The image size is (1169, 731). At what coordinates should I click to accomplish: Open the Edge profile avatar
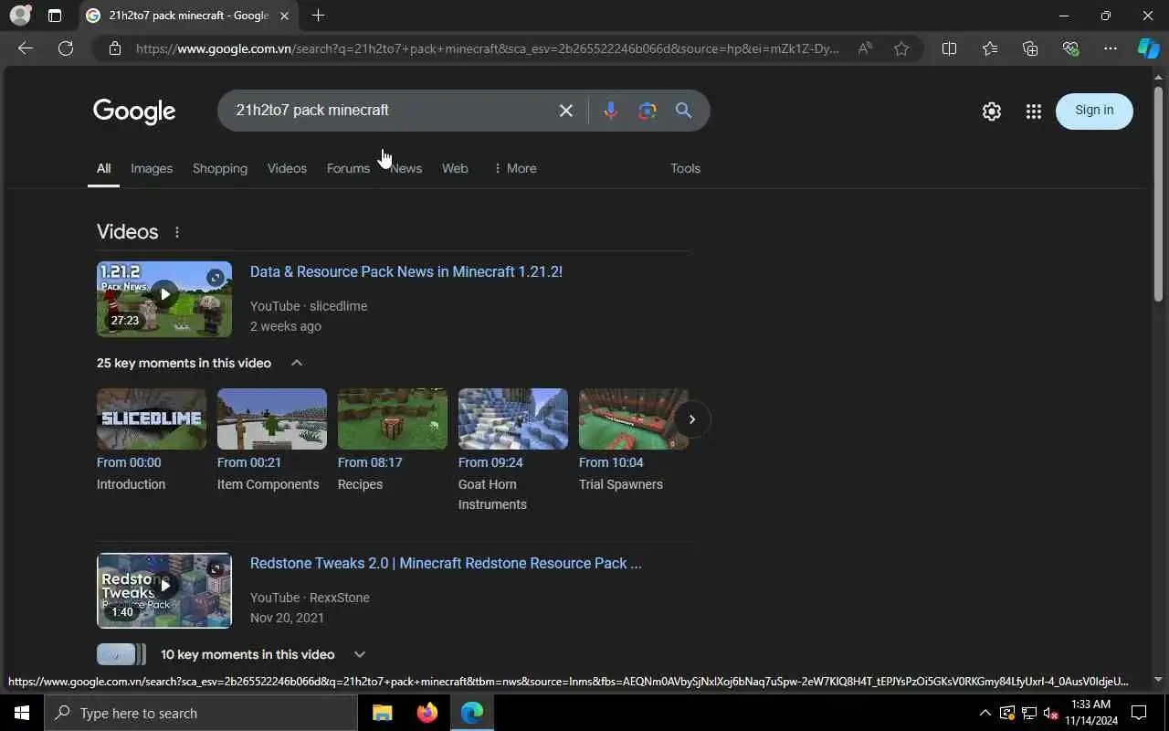coord(19,16)
